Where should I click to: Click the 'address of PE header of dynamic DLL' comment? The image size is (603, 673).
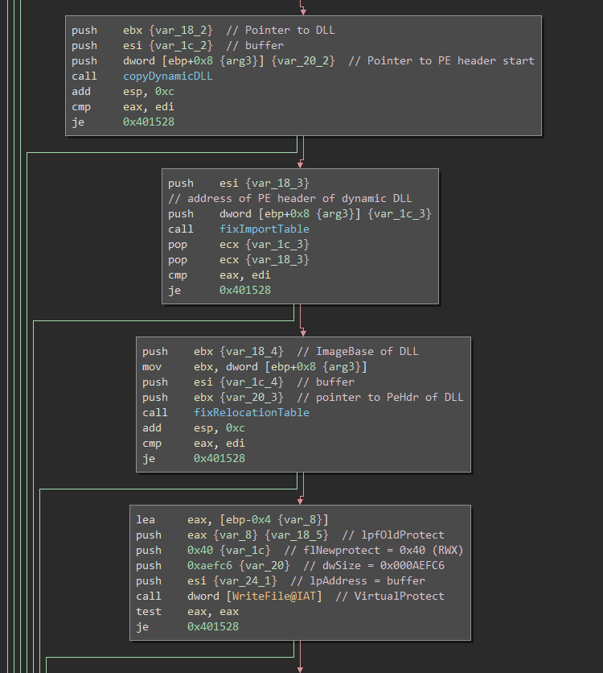(289, 198)
